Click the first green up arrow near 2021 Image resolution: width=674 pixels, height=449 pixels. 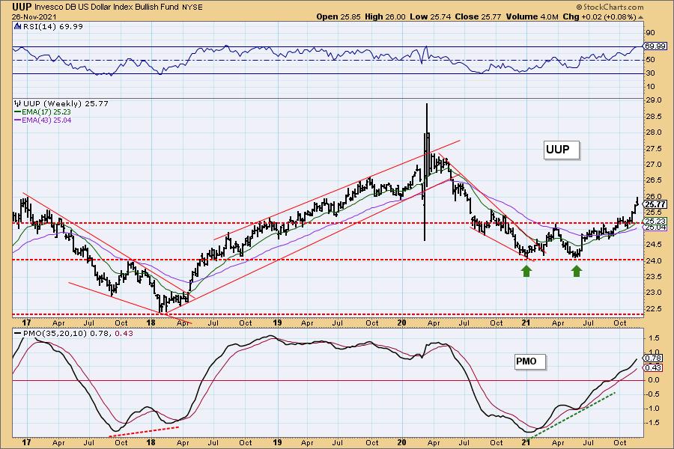pyautogui.click(x=526, y=272)
